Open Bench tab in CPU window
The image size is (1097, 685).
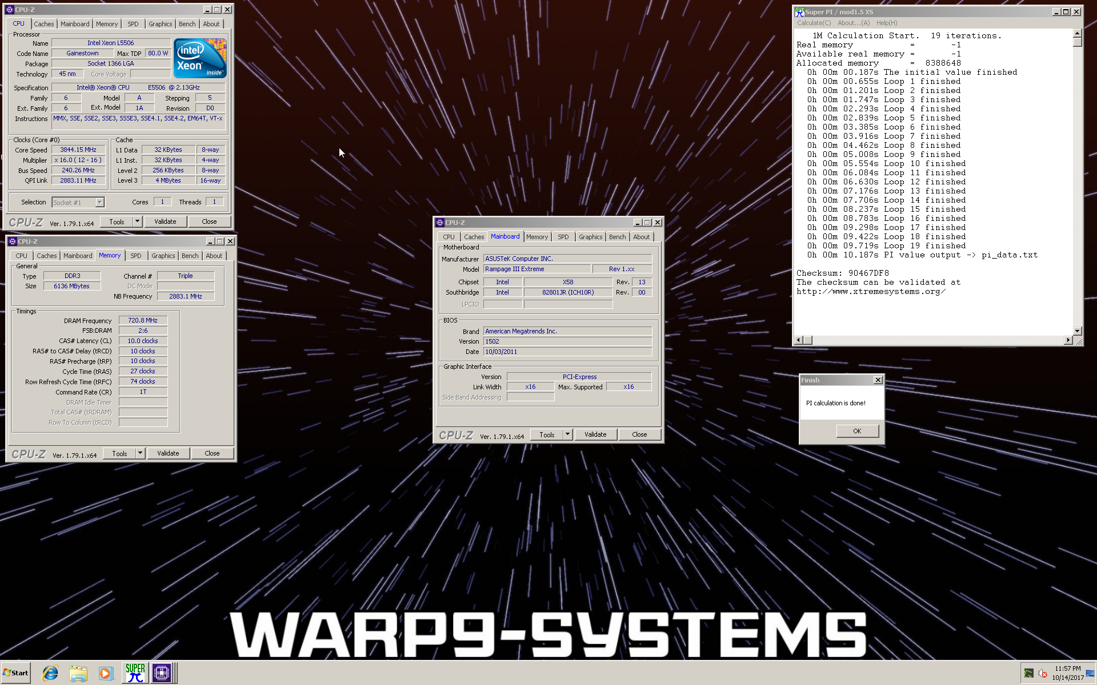tap(187, 24)
